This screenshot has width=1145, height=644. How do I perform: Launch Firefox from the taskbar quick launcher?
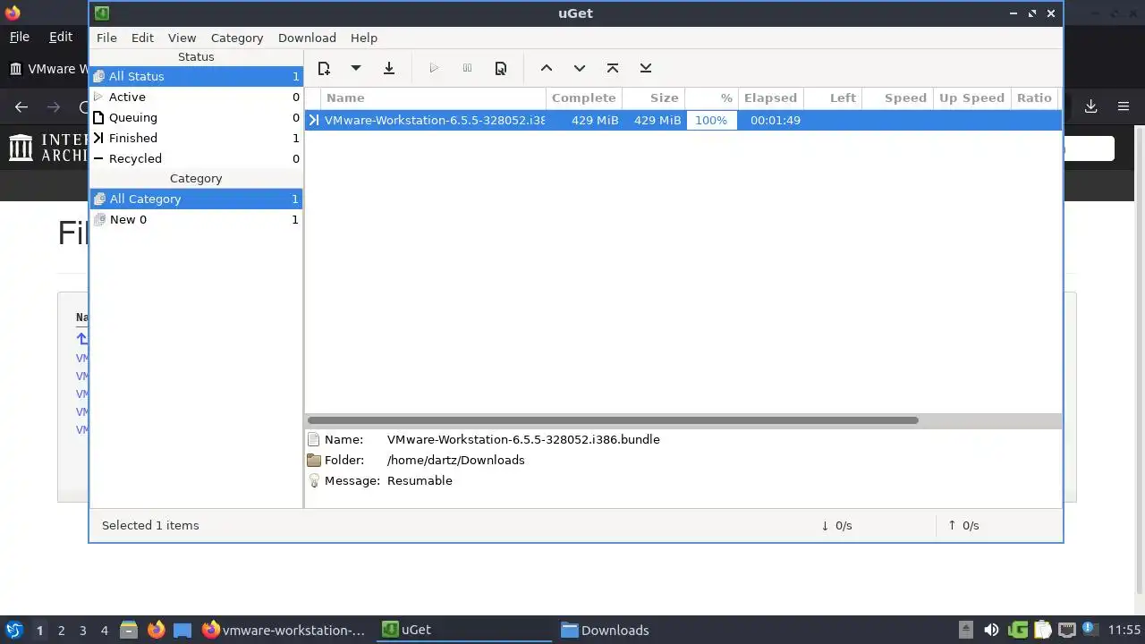(x=156, y=630)
